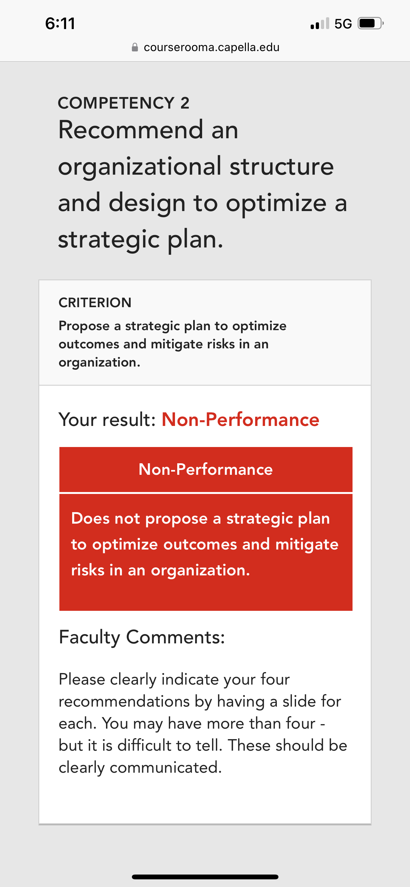Tap 'strategic plan.' at end of competency title
Image resolution: width=410 pixels, height=887 pixels.
click(140, 239)
